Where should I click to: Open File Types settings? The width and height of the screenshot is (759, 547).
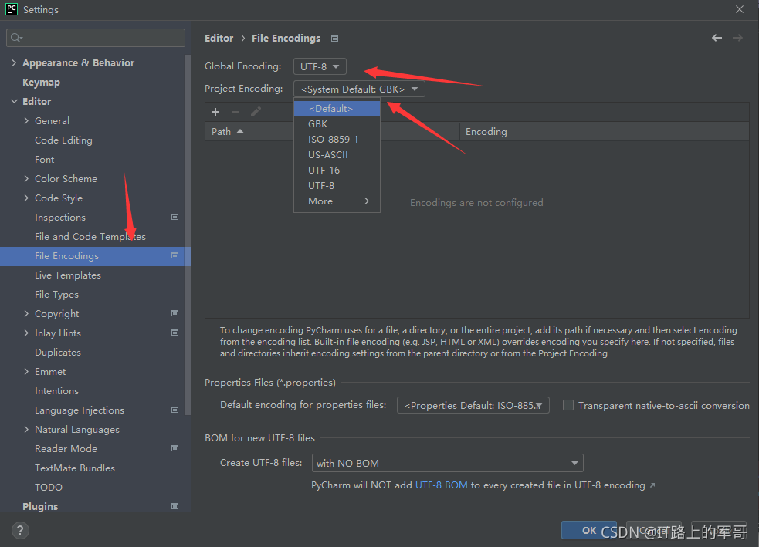click(56, 295)
